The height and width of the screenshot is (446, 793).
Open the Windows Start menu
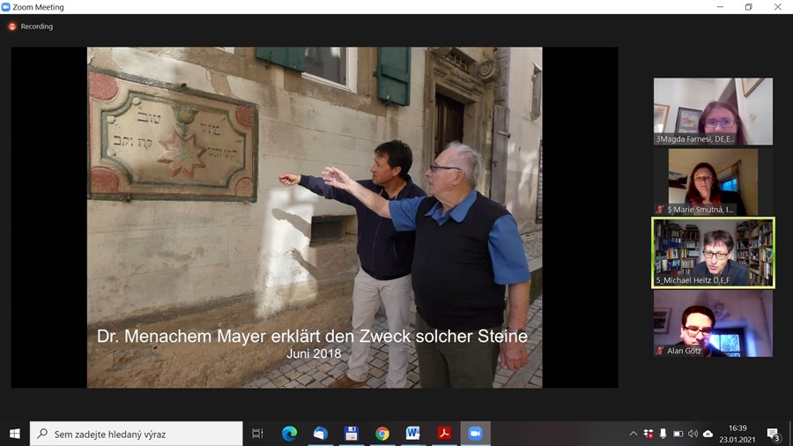(14, 434)
